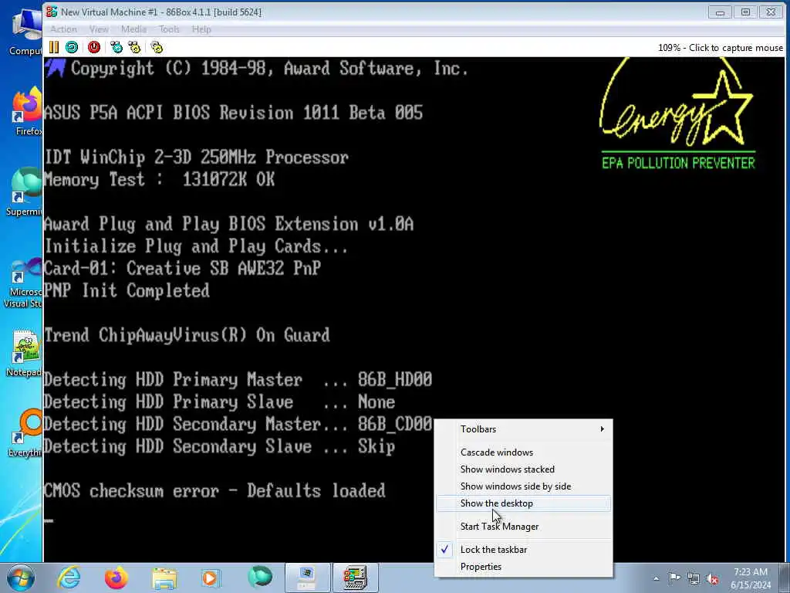Click the Windows Start orb
The width and height of the screenshot is (790, 593).
20,578
